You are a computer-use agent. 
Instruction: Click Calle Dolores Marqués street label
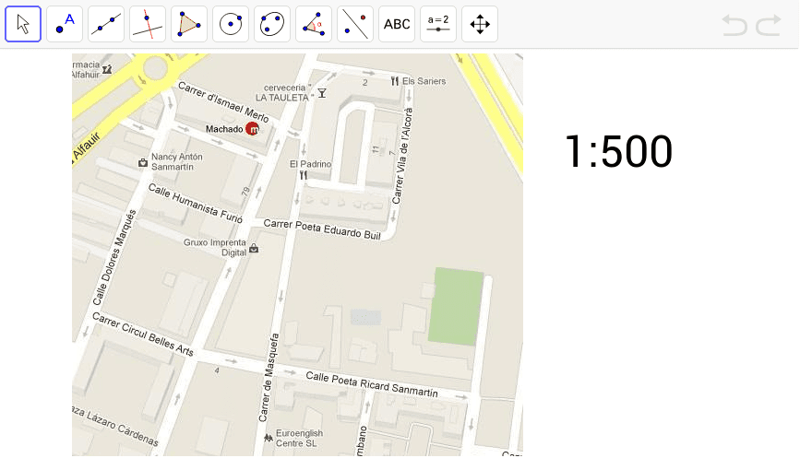point(114,258)
